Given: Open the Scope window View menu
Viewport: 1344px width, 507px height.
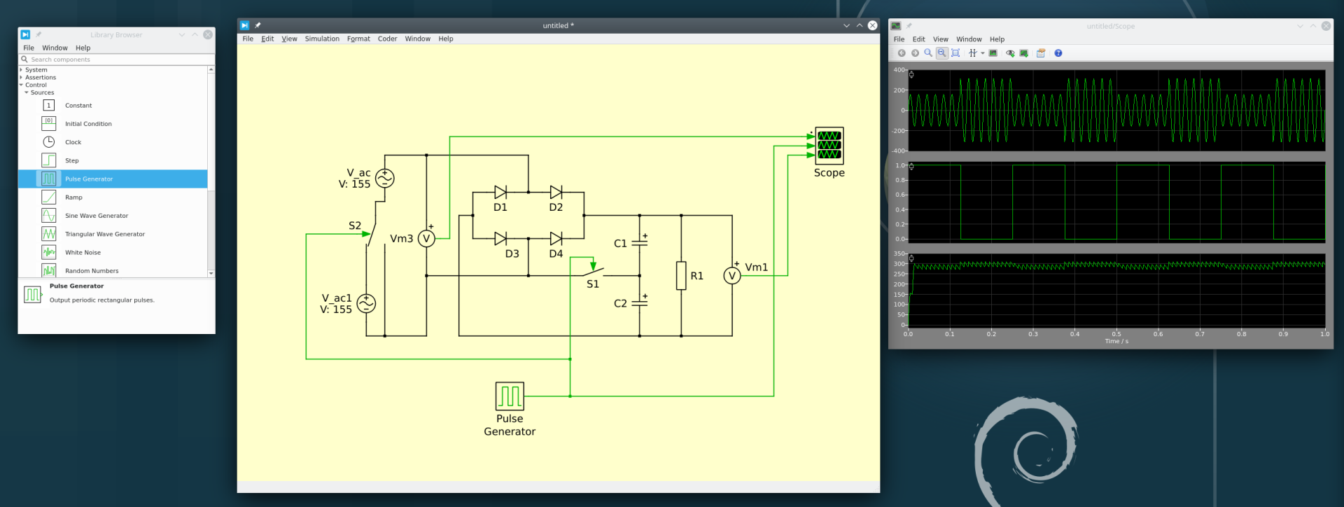Looking at the screenshot, I should 941,39.
